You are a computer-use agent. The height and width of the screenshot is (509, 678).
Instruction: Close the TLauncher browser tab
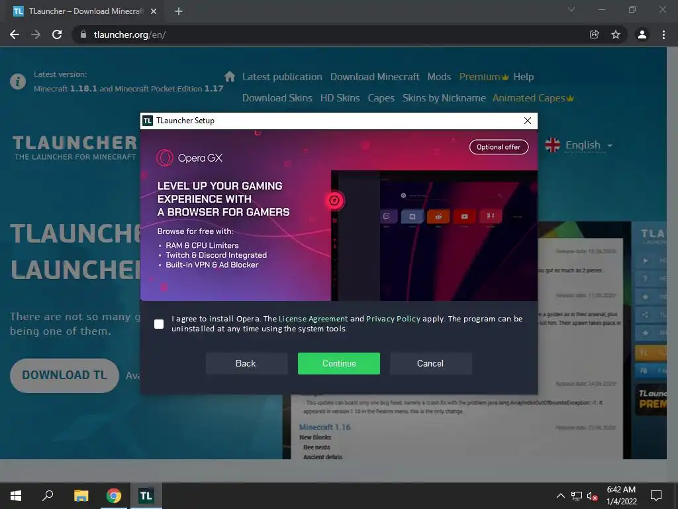coord(154,11)
